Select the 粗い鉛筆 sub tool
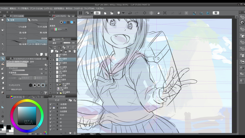 coord(17,43)
